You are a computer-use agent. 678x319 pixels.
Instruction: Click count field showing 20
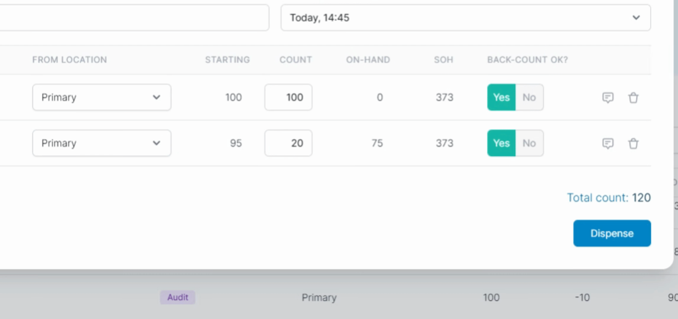[x=288, y=143]
